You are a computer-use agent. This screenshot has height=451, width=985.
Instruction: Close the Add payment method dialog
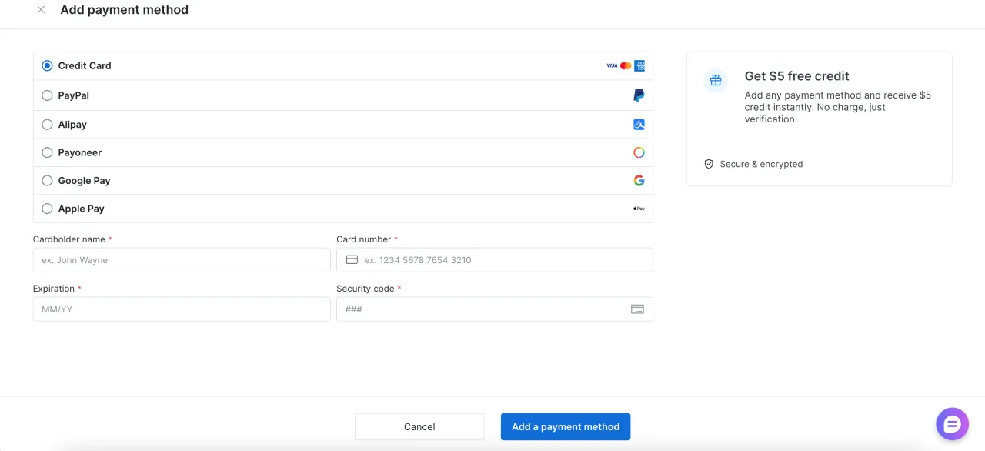[x=41, y=10]
